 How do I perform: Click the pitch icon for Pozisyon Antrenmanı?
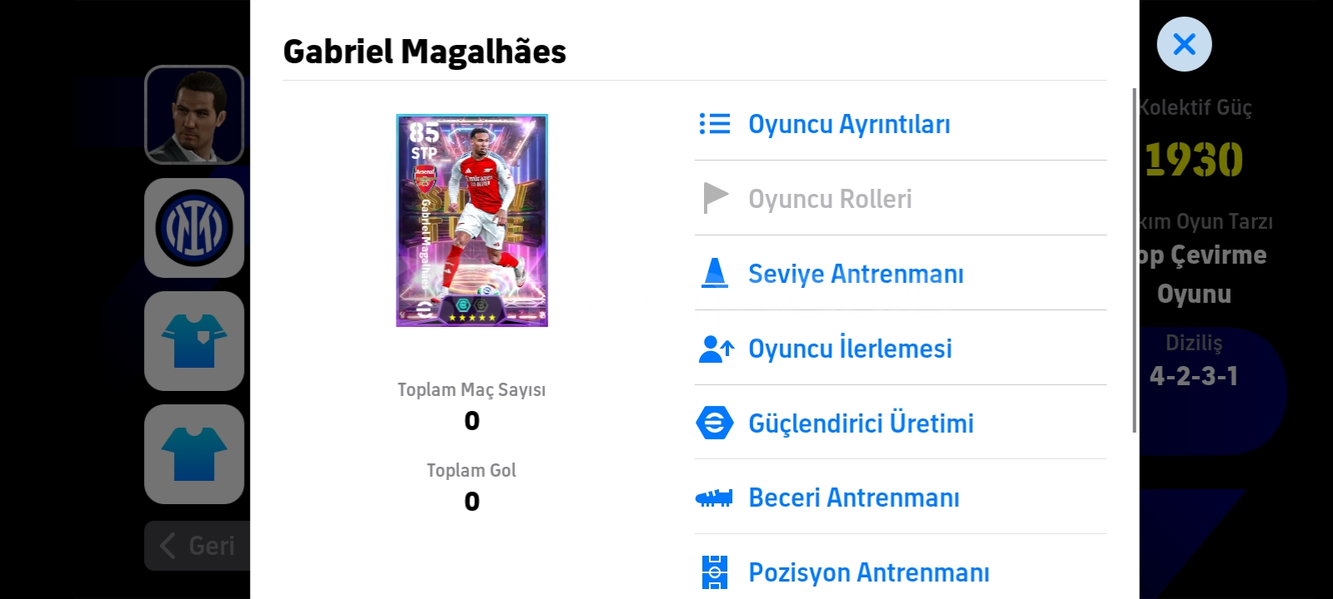click(x=715, y=572)
